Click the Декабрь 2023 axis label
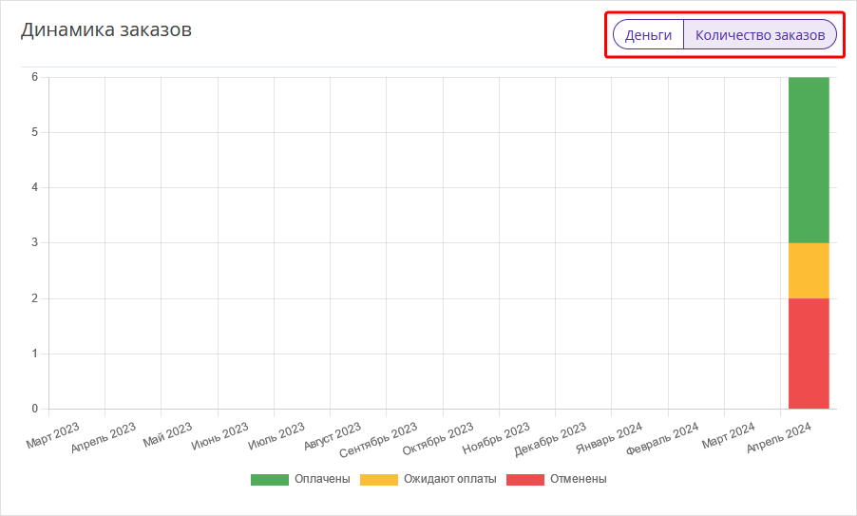The width and height of the screenshot is (857, 516). (550, 439)
